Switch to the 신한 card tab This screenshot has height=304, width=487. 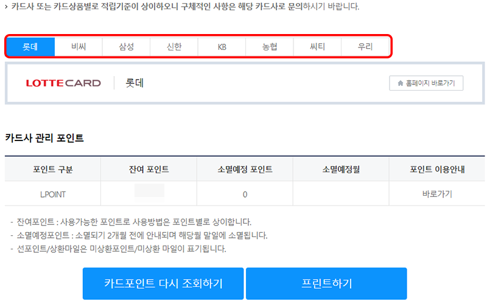point(174,47)
